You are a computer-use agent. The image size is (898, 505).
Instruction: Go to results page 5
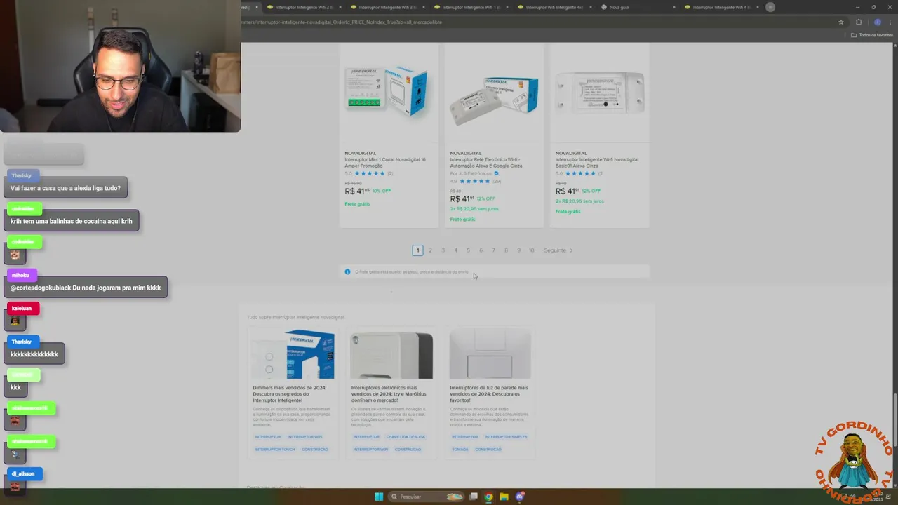(468, 250)
